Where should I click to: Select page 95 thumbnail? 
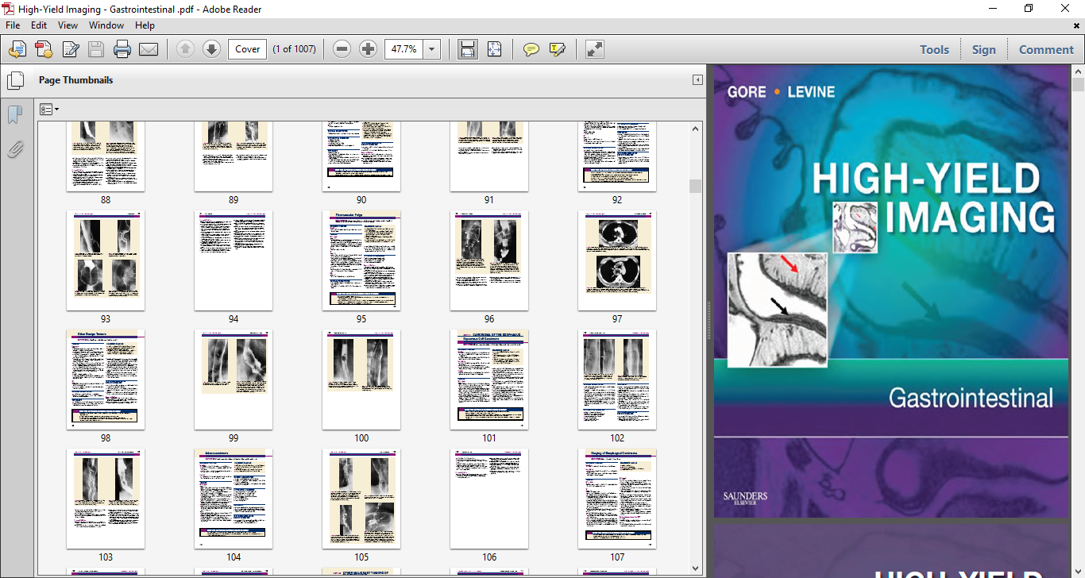pos(361,260)
